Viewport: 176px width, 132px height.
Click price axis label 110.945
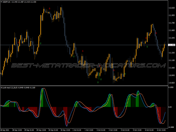pos(172,75)
